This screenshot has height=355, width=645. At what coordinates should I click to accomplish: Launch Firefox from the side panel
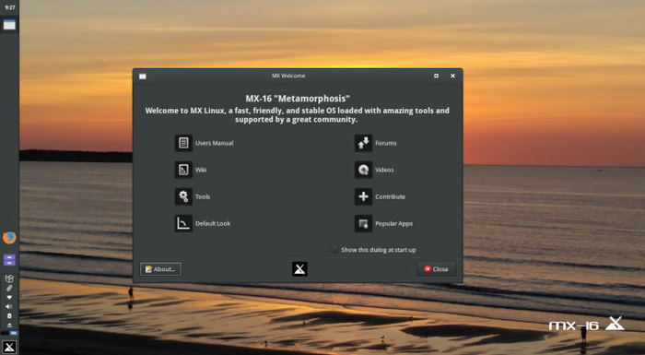point(9,238)
